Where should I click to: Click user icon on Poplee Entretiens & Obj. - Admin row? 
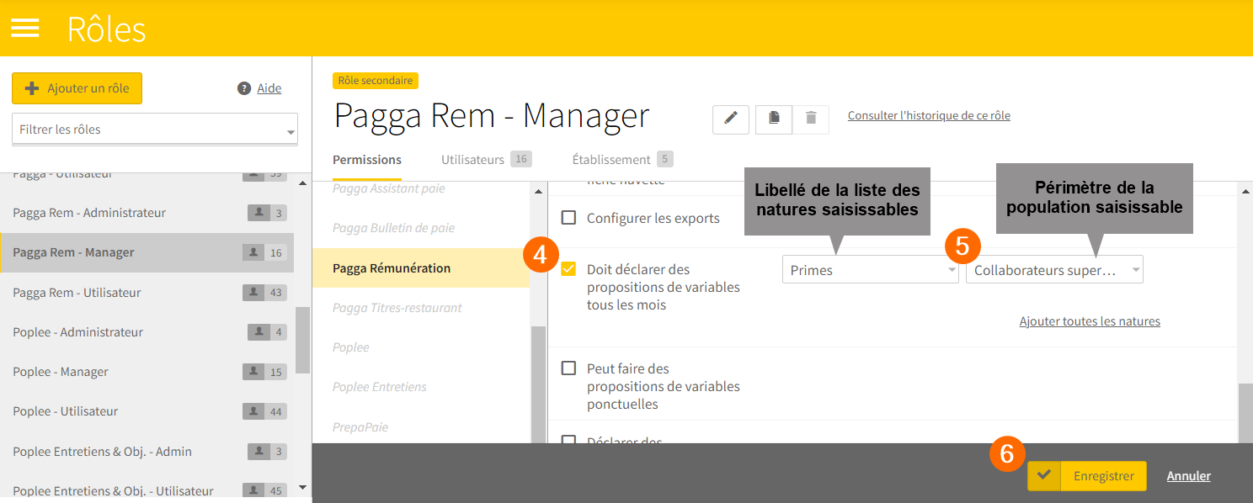click(x=258, y=452)
